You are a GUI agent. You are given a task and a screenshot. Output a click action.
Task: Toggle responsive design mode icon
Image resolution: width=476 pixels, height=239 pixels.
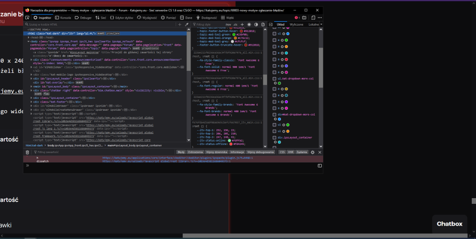pyautogui.click(x=312, y=18)
